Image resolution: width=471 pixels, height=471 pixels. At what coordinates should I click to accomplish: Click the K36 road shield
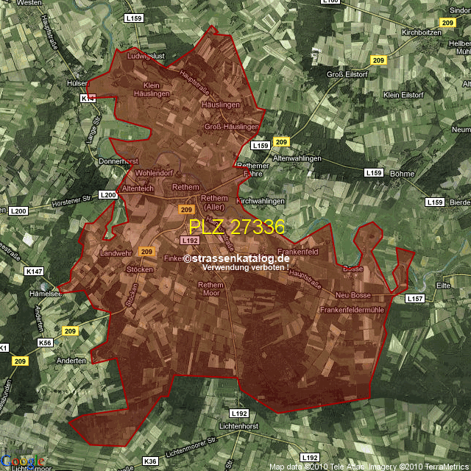click(x=150, y=461)
